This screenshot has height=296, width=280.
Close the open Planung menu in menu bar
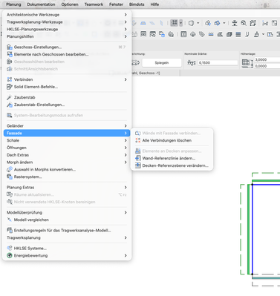pyautogui.click(x=13, y=4)
